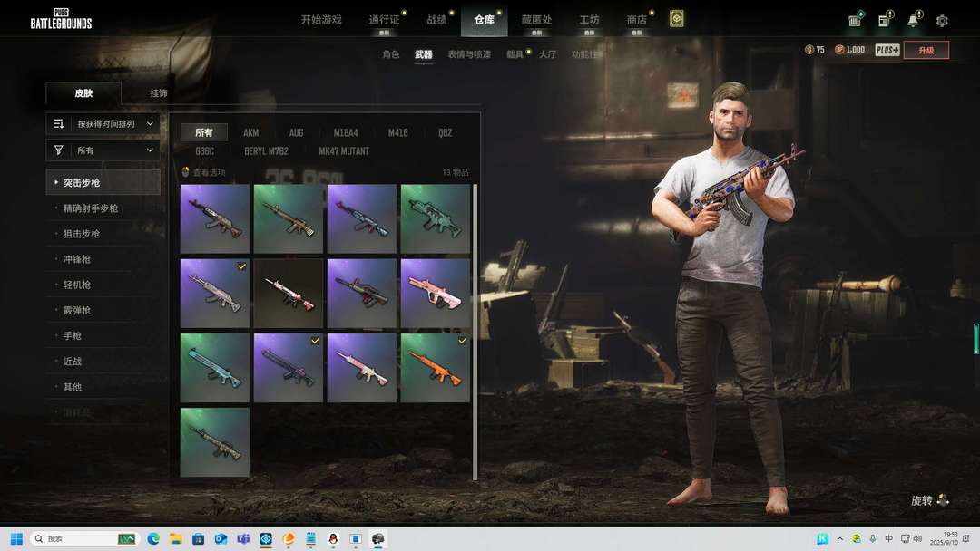Launch Microsoft Edge from the taskbar
The image size is (980, 551).
pyautogui.click(x=153, y=538)
